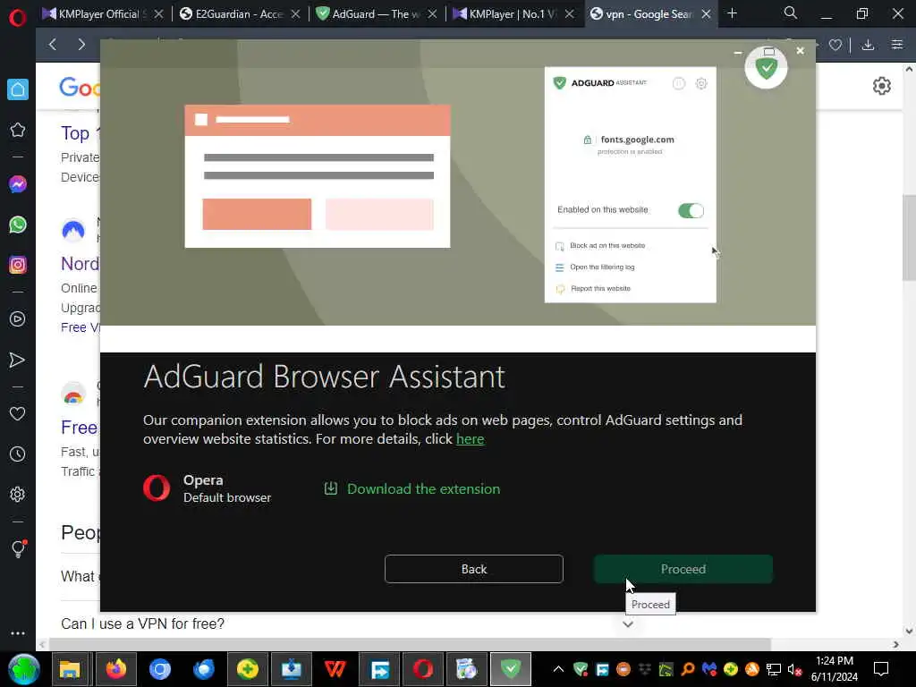Click the horizontal scrollbar of the page
The height and width of the screenshot is (687, 916).
(410, 644)
